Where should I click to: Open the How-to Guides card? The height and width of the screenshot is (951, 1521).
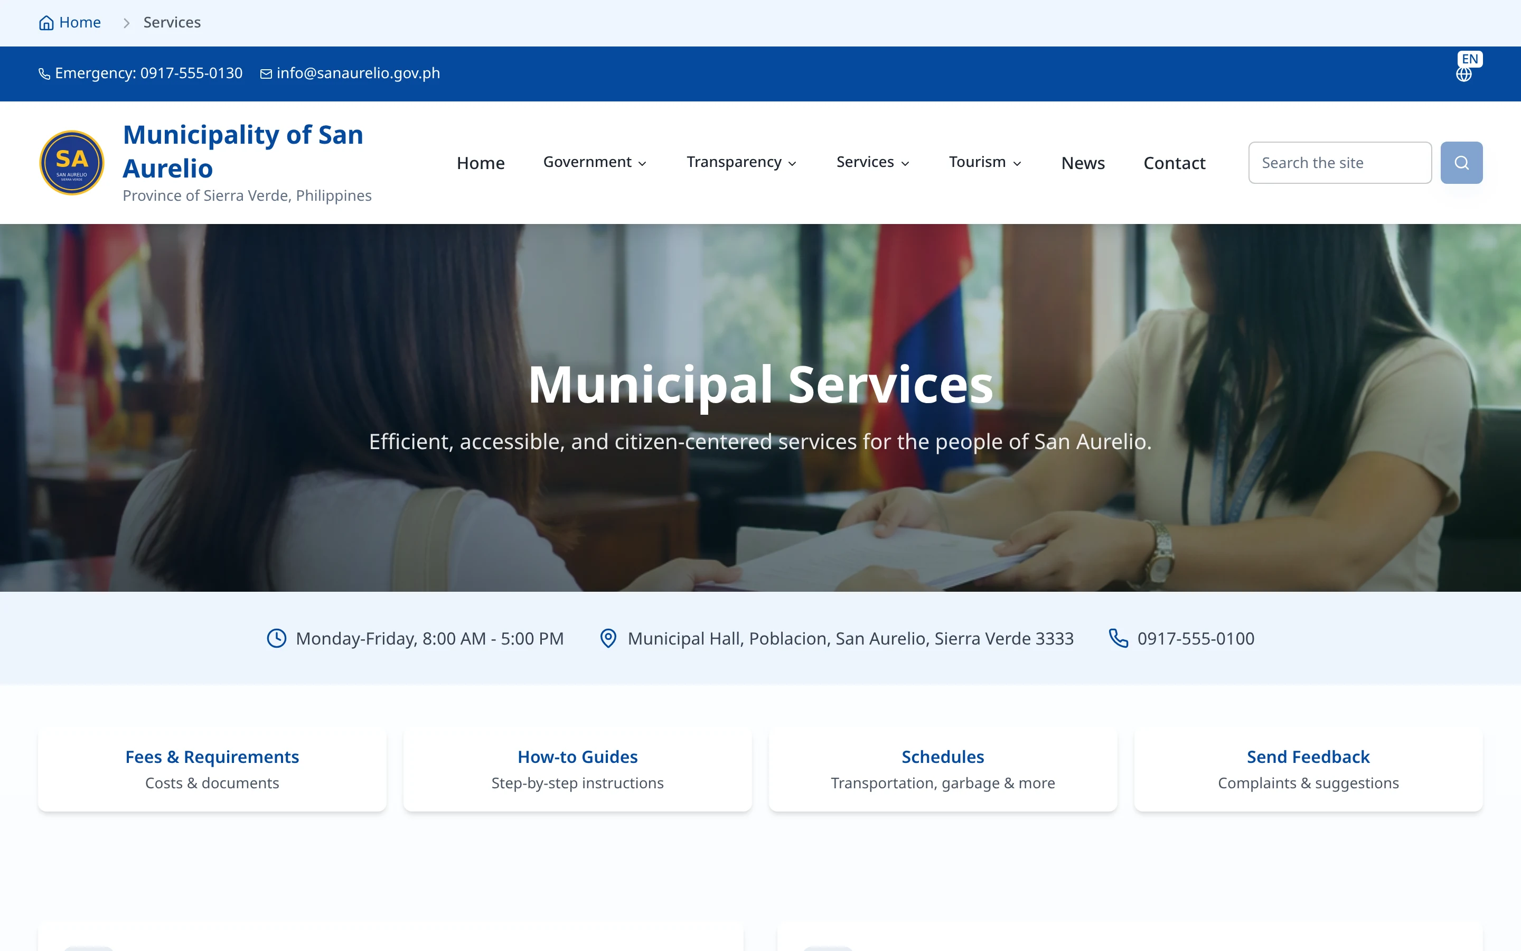(578, 770)
